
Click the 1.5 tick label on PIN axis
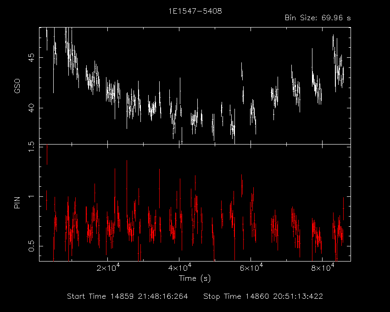pyautogui.click(x=31, y=147)
